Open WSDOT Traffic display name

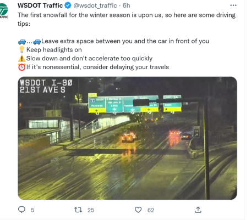(x=40, y=5)
